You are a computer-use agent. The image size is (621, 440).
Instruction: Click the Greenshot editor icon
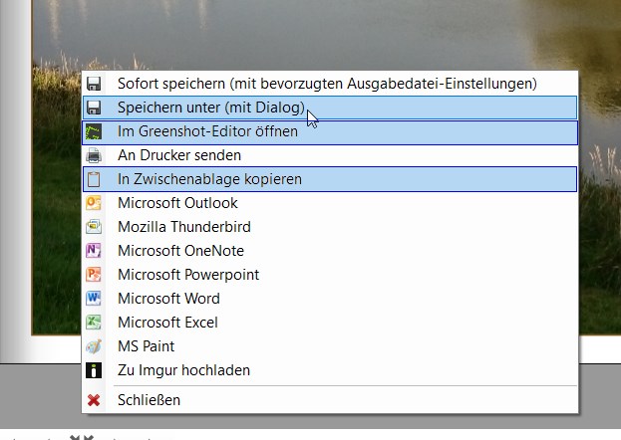tap(94, 131)
